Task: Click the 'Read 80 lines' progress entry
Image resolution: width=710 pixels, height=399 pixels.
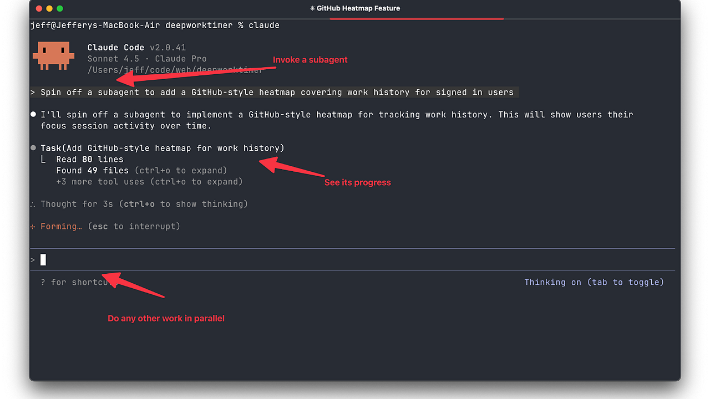Action: tap(89, 159)
